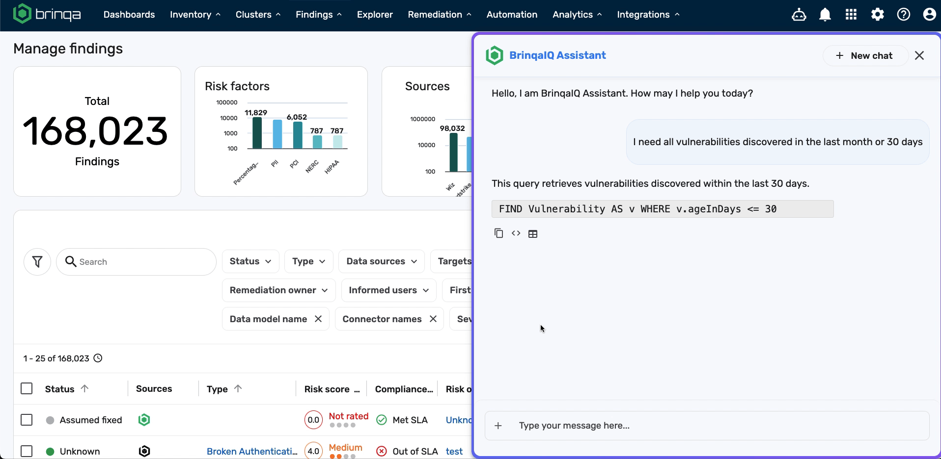Start a New chat

click(864, 55)
